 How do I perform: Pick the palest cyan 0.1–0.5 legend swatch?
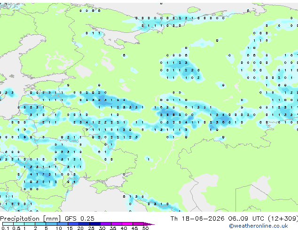coord(8,224)
